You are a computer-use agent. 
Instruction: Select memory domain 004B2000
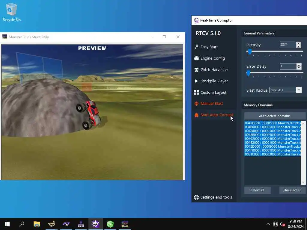(273, 143)
